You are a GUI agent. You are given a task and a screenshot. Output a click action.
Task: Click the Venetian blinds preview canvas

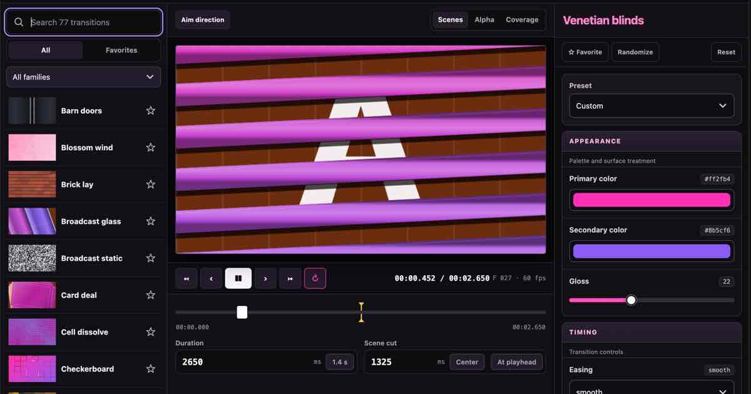tap(360, 149)
